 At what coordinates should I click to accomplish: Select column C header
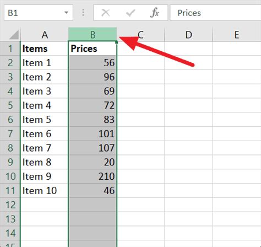tap(141, 34)
